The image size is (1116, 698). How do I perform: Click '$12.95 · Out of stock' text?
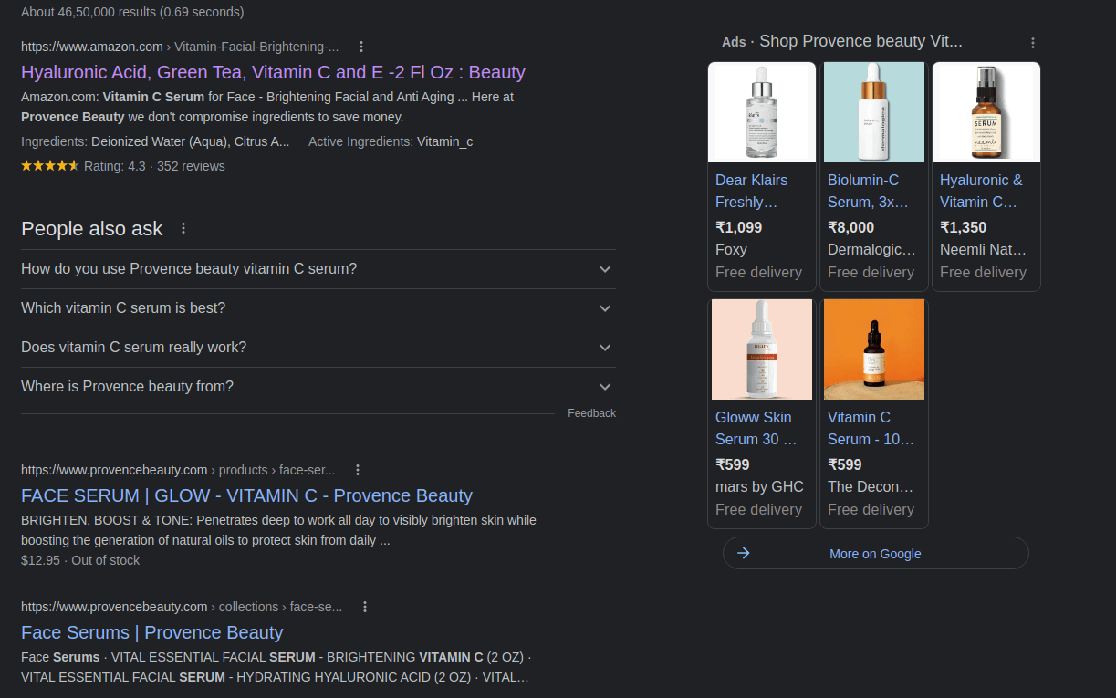pos(80,560)
